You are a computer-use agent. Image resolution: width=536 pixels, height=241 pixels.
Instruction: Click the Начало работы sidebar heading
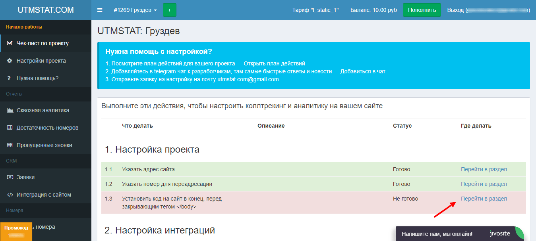pos(24,27)
